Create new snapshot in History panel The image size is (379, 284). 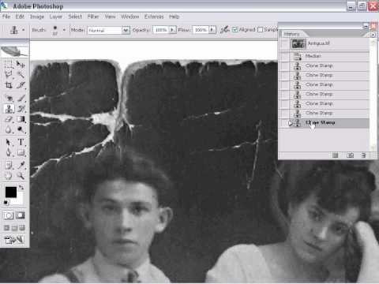pyautogui.click(x=350, y=155)
